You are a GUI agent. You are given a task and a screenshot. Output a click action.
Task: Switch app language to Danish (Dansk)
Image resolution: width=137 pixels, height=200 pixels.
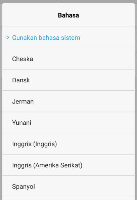(x=68, y=80)
